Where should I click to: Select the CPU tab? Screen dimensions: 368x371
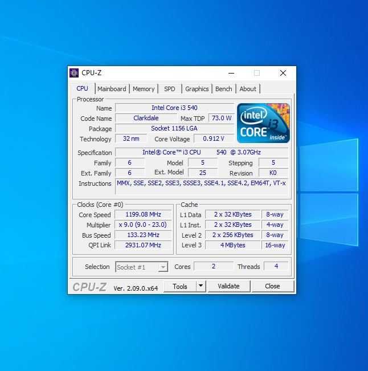pos(82,88)
